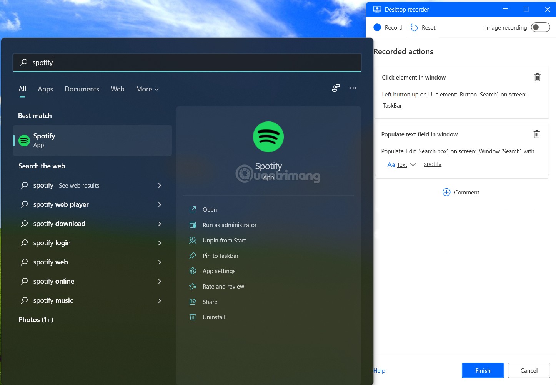The image size is (556, 385).
Task: Click the Comment plus icon
Action: [446, 192]
